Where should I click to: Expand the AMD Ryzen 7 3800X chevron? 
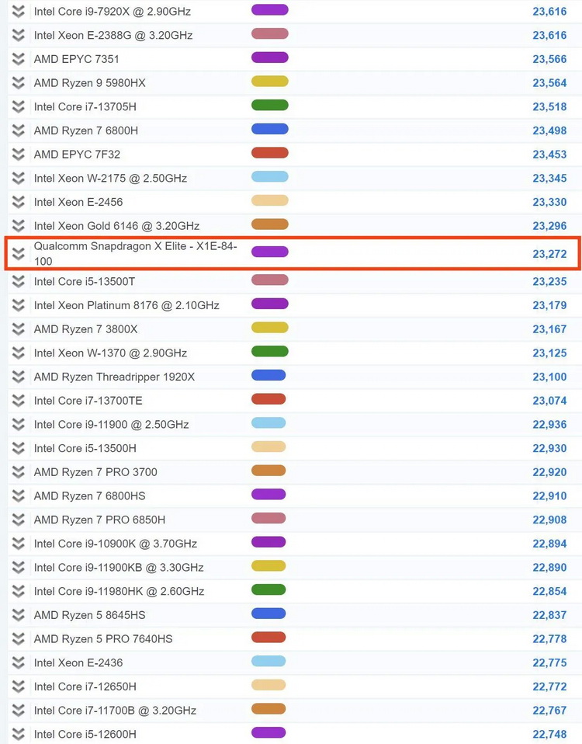click(19, 329)
